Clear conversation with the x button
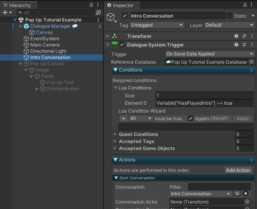 click(237, 193)
